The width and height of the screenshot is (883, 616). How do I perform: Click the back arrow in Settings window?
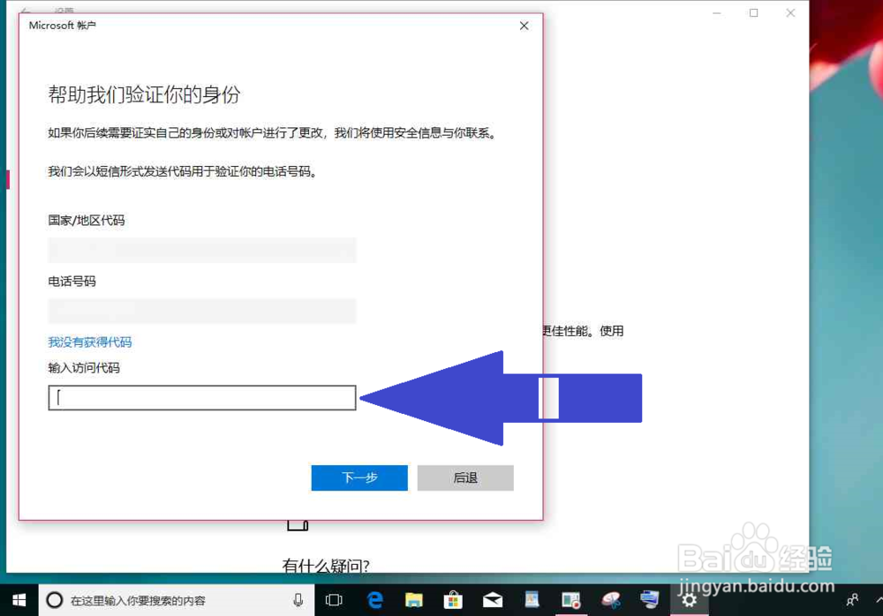coord(25,10)
